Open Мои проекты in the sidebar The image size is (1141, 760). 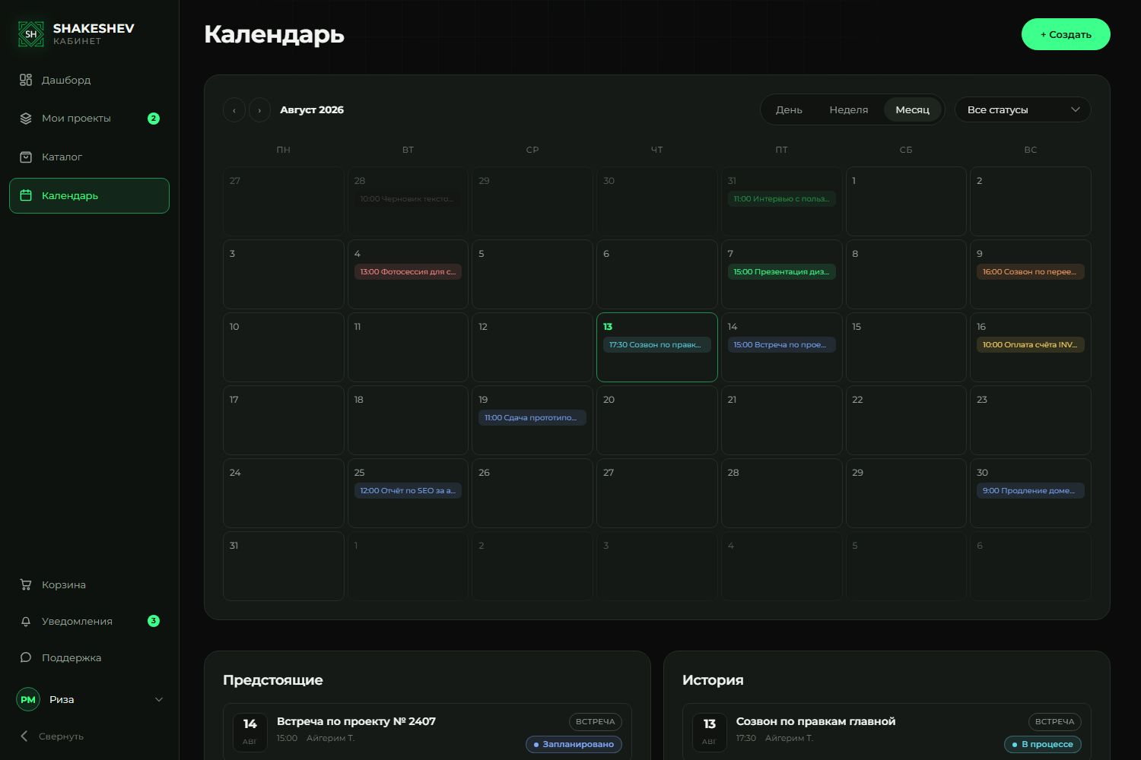click(90, 119)
